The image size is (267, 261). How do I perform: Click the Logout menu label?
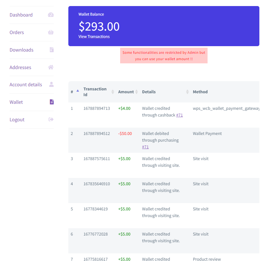[x=17, y=120]
